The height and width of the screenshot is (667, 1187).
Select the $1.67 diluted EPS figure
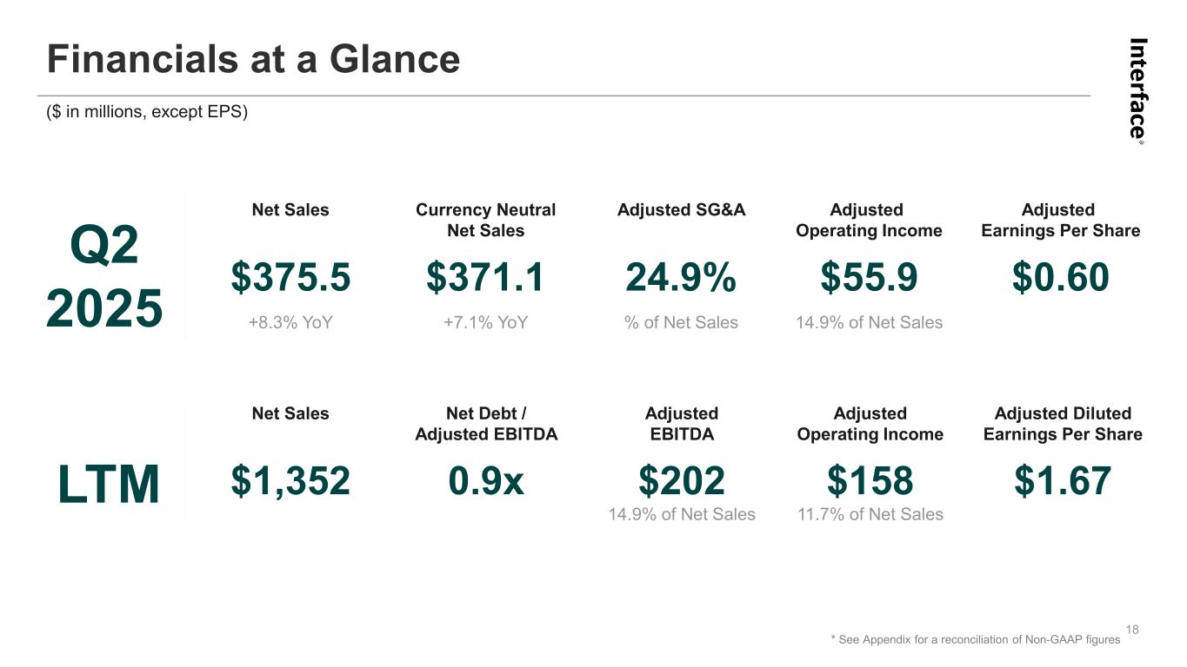tap(1063, 480)
